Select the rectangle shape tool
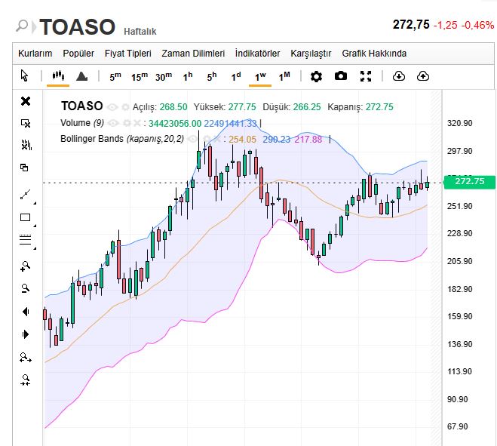Image resolution: width=497 pixels, height=446 pixels. tap(25, 217)
